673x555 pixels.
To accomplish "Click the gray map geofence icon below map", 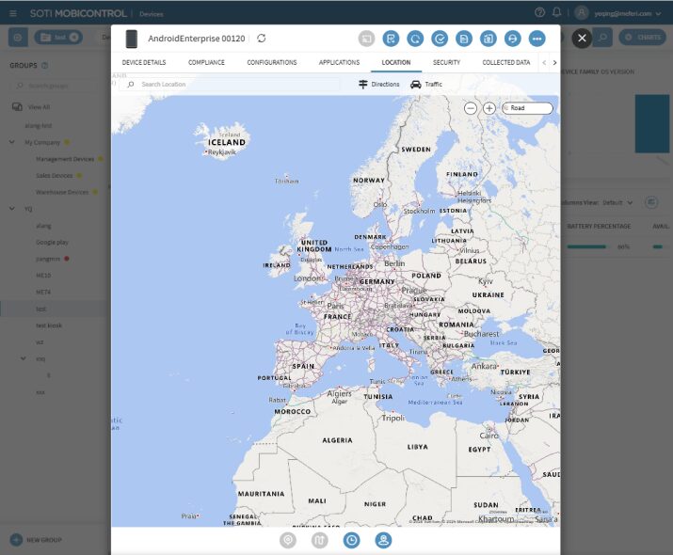I will (x=320, y=540).
